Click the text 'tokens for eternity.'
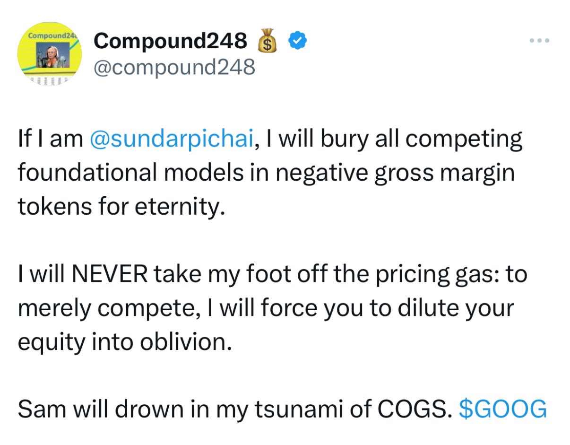 coord(121,207)
